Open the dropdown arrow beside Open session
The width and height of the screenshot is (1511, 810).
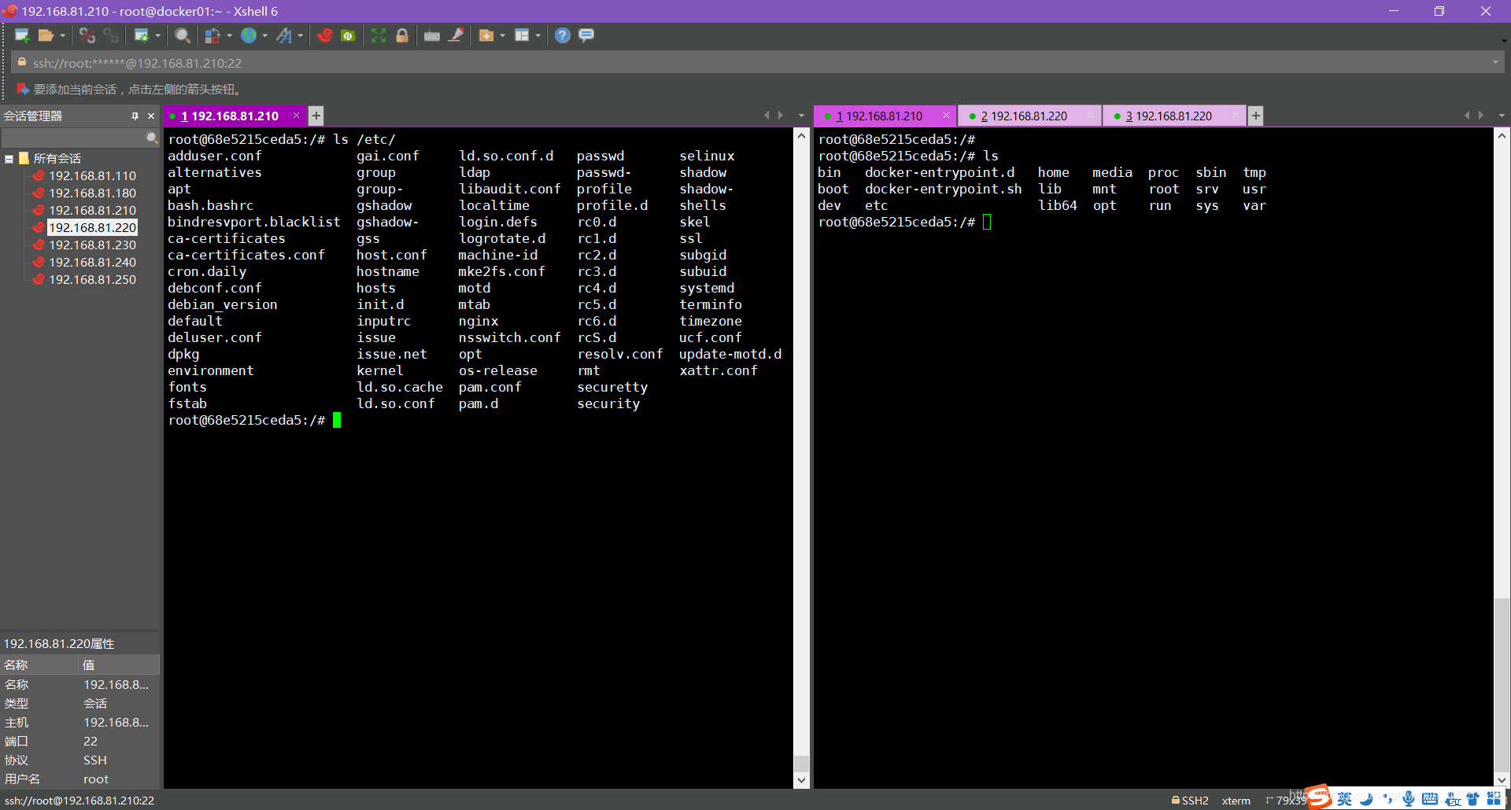coord(62,35)
